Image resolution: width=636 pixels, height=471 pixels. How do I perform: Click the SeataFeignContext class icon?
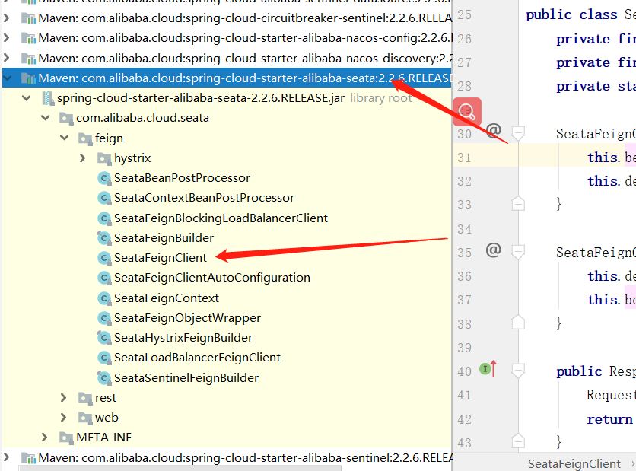point(104,298)
